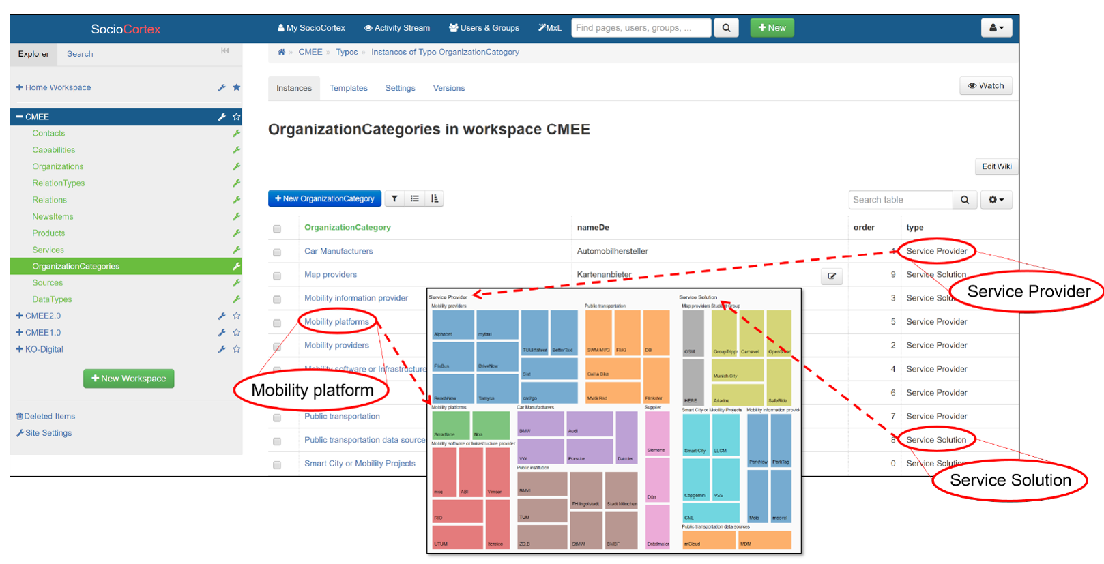
Task: Click wrench icon next to OrganizationCategories
Action: pos(236,266)
